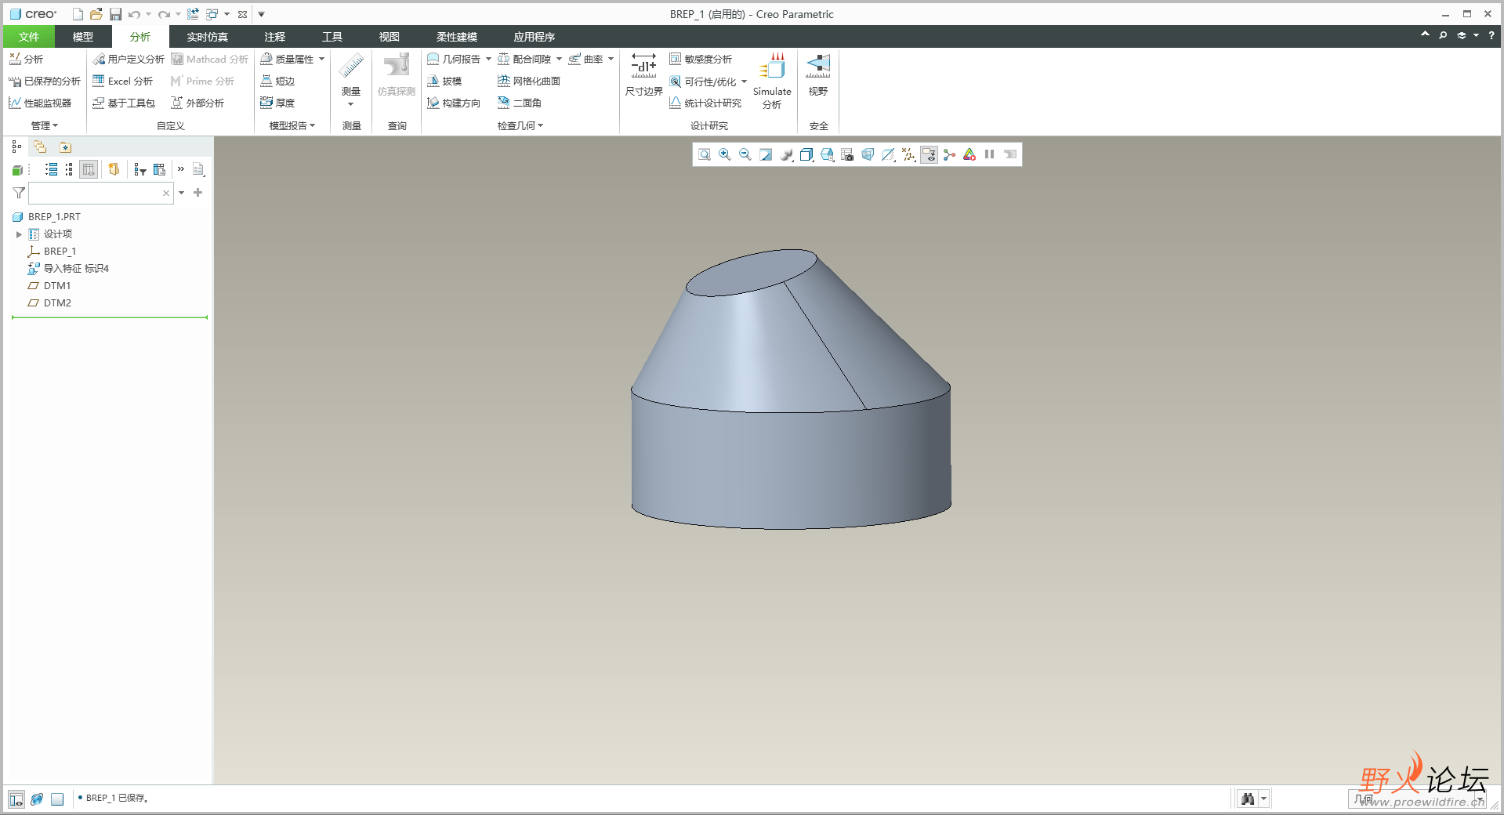Toggle the model tree display in status bar
Viewport: 1504px width, 815px height.
16,799
